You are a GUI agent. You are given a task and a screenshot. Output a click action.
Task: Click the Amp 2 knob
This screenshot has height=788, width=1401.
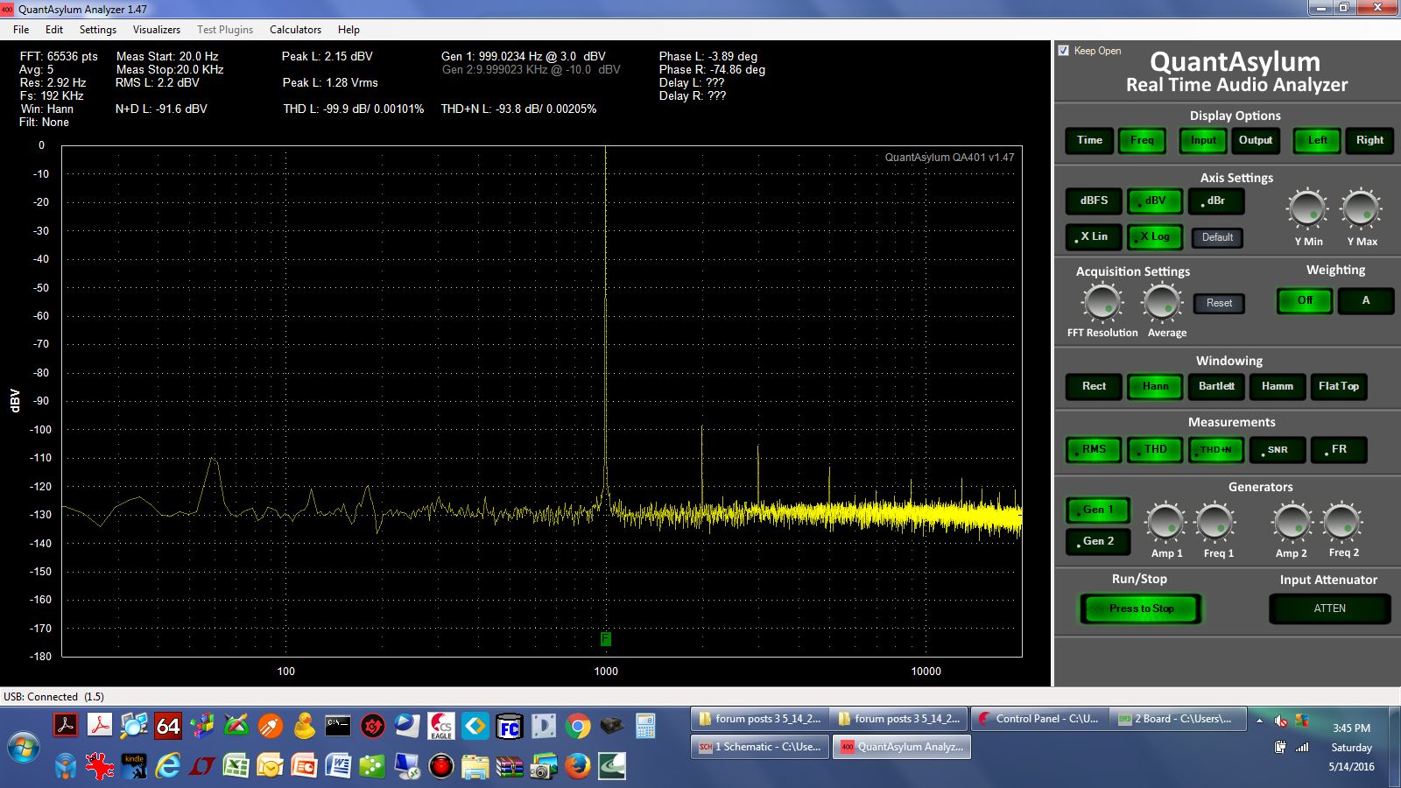coord(1292,523)
